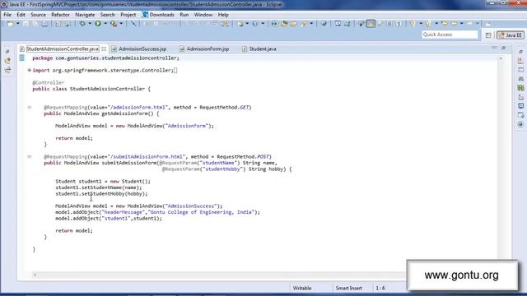This screenshot has height=296, width=527.
Task: Click the "AdmissionSuccess" string in code
Action: tap(190, 206)
